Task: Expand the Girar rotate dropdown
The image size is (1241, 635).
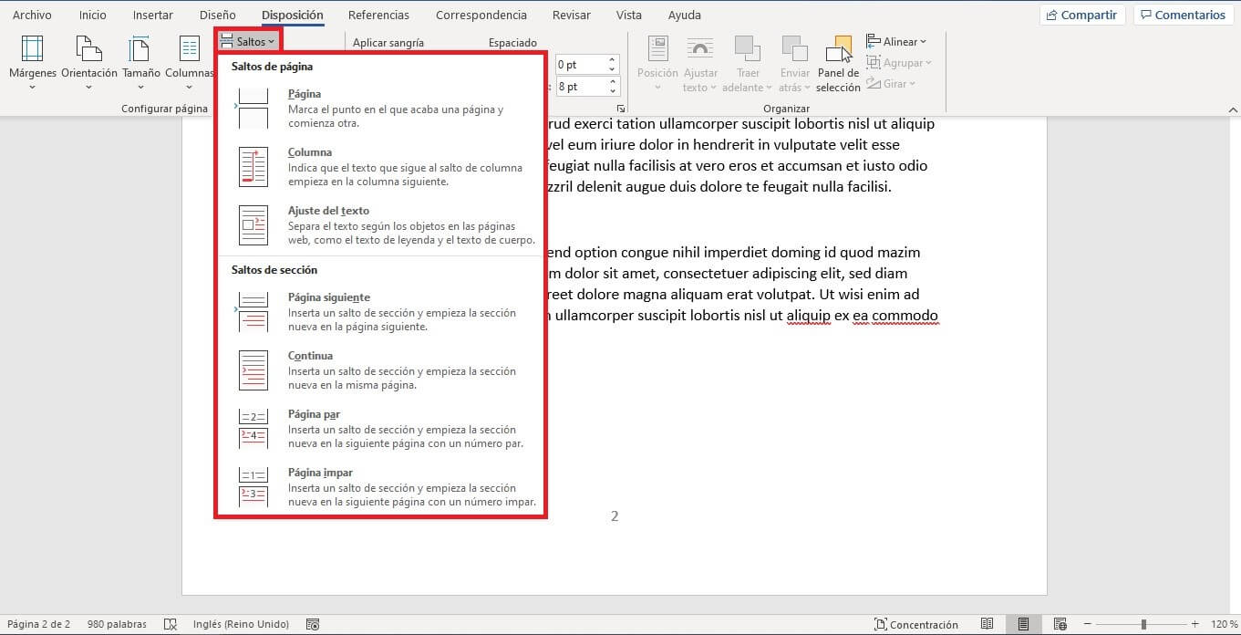Action: (x=891, y=84)
